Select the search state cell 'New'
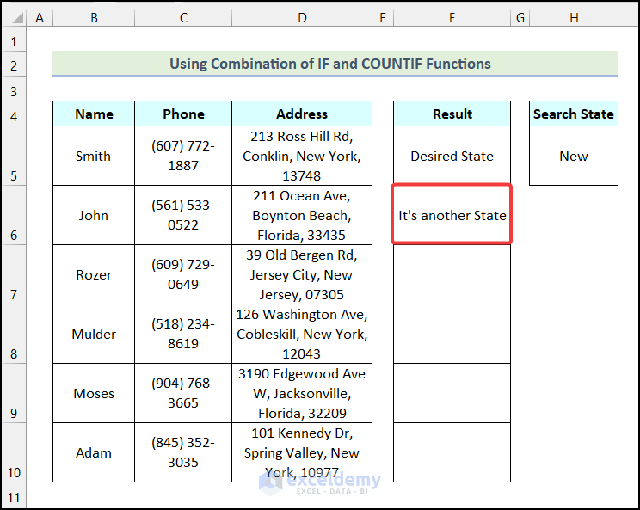Image resolution: width=640 pixels, height=510 pixels. click(x=574, y=156)
